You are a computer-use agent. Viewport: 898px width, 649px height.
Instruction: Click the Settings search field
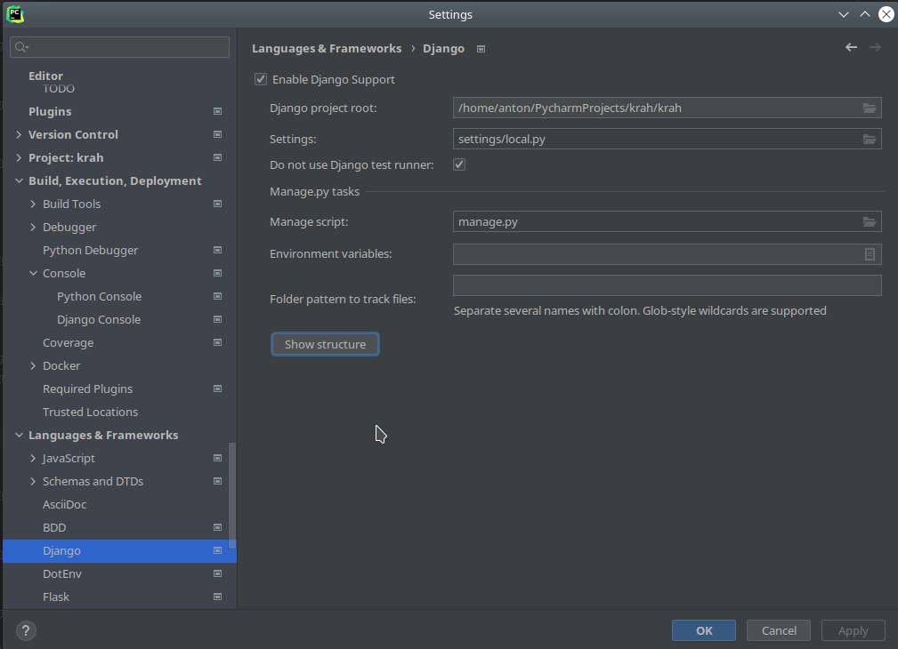(119, 47)
